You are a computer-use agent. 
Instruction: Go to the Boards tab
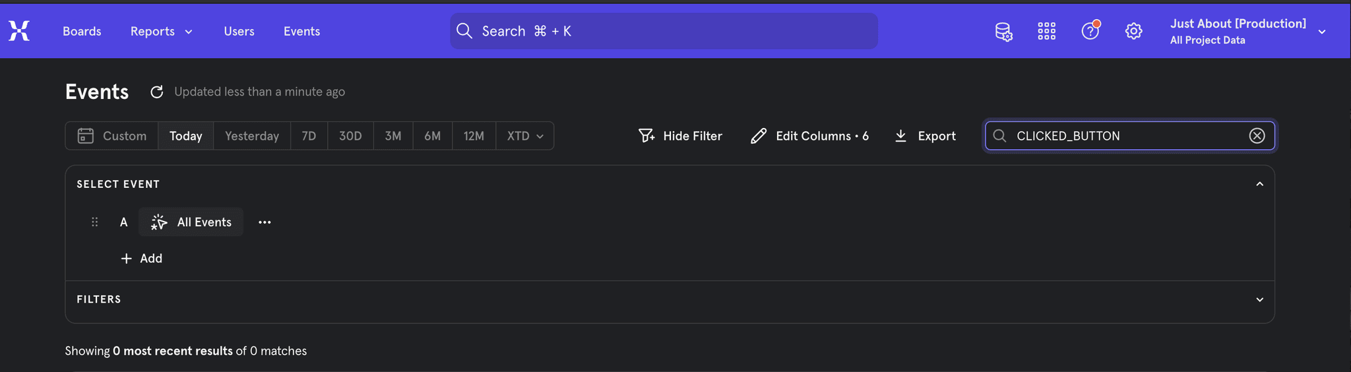pos(82,31)
